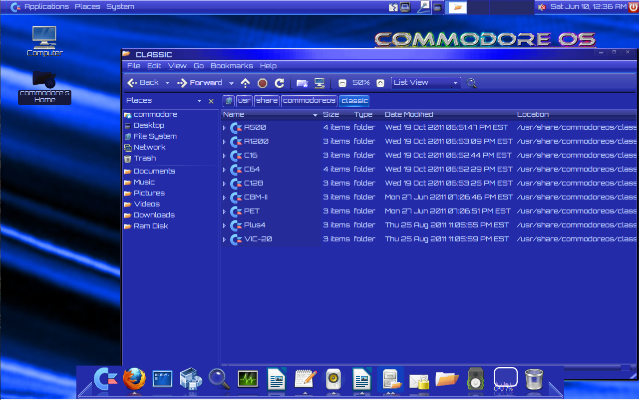Open the magnifying glass search in dock
Image resolution: width=639 pixels, height=400 pixels.
tap(219, 379)
